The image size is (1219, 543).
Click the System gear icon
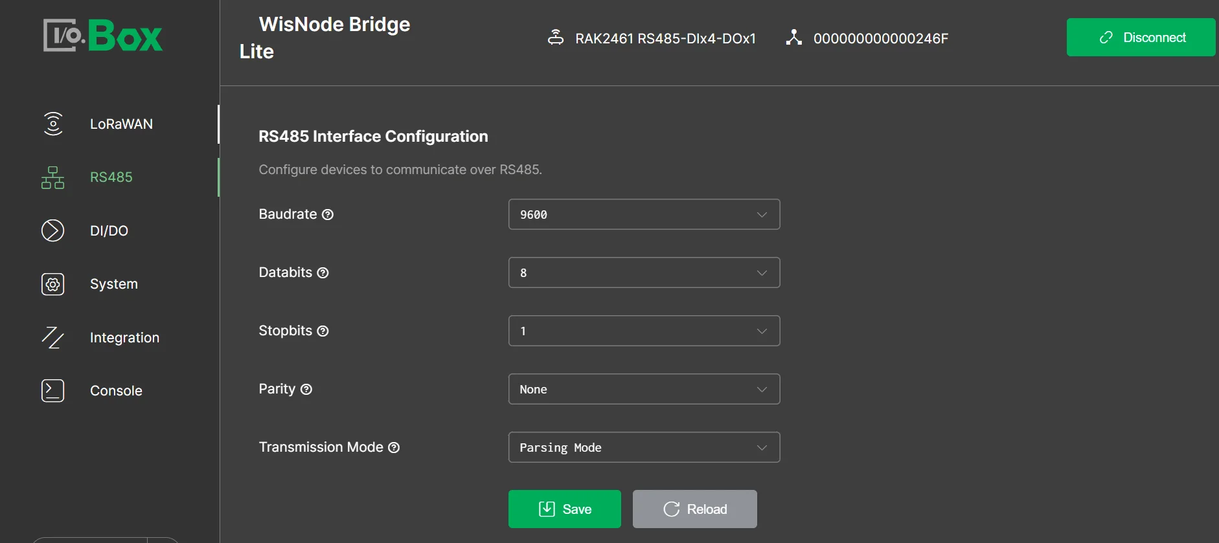pos(53,284)
